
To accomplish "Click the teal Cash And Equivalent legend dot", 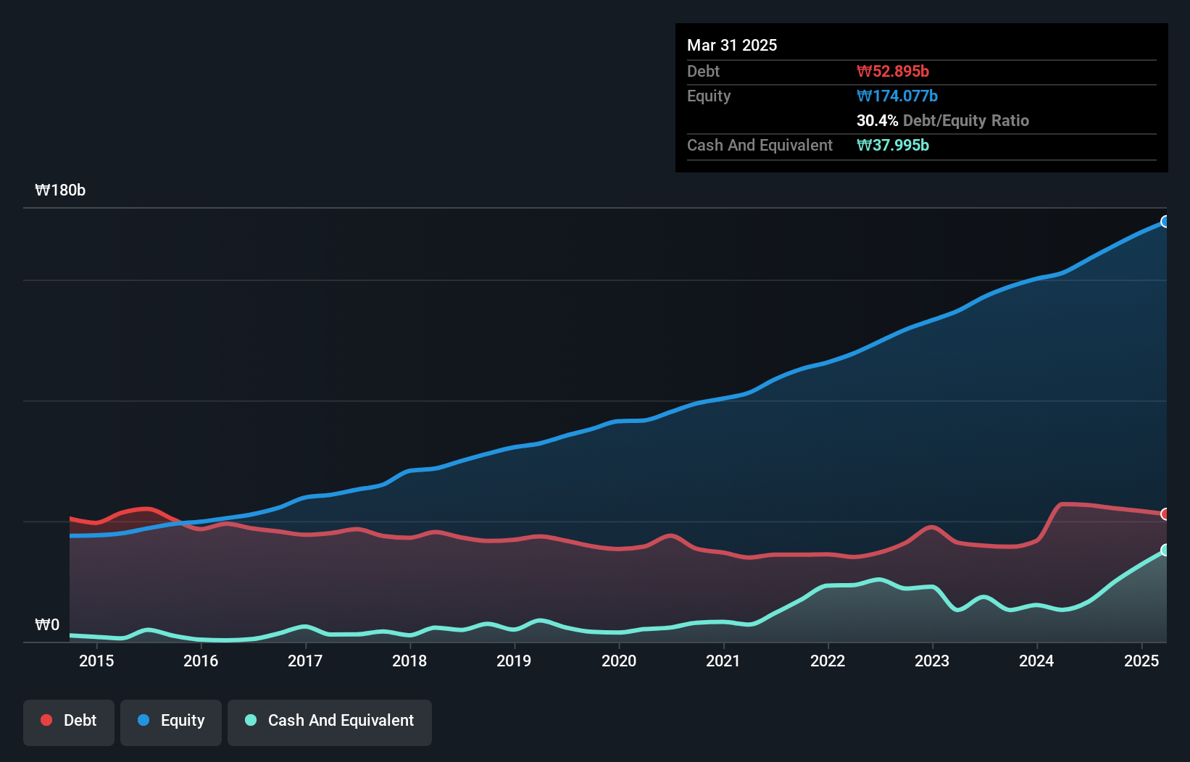I will click(x=249, y=720).
